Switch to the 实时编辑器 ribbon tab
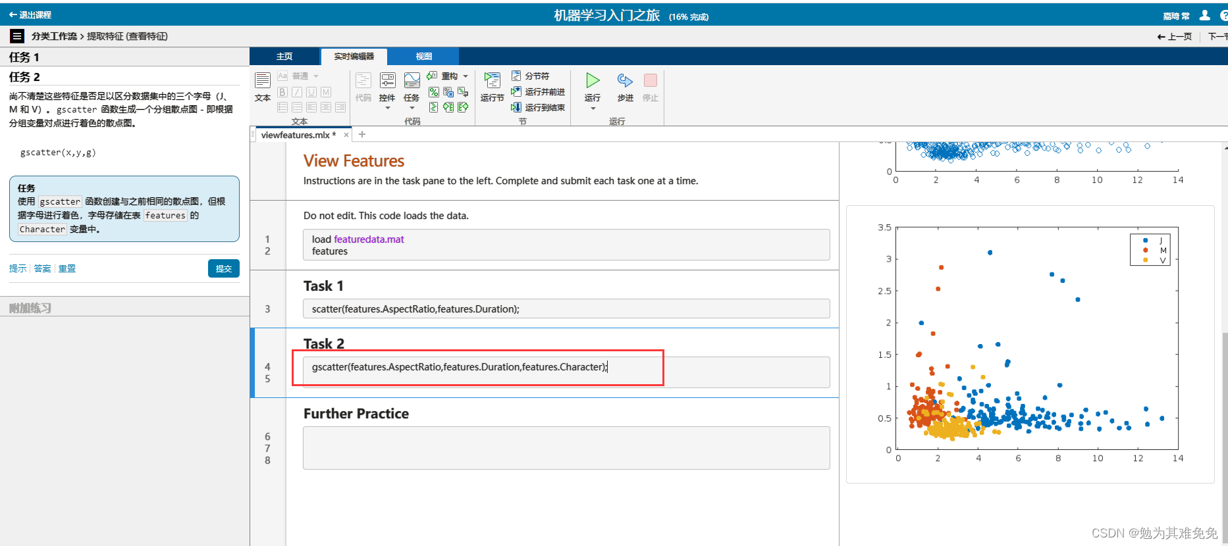1228x546 pixels. 354,57
